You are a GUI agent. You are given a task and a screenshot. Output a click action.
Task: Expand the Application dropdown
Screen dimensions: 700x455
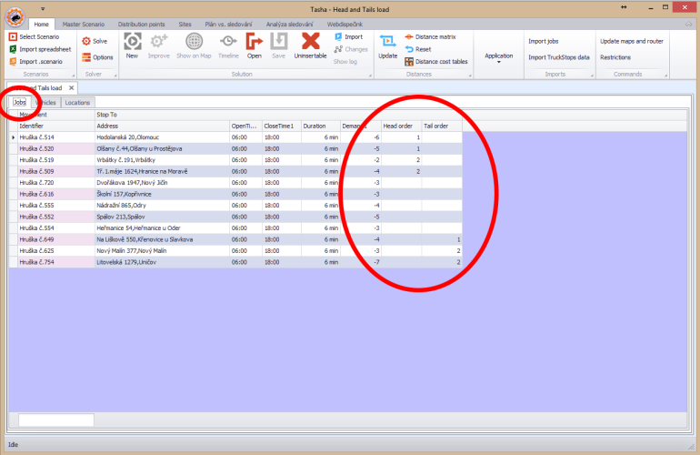tap(499, 57)
